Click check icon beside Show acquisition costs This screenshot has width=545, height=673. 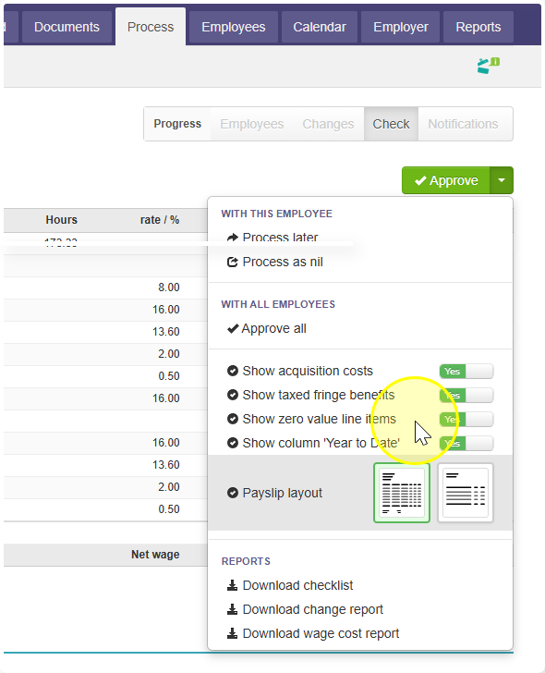[x=233, y=371]
